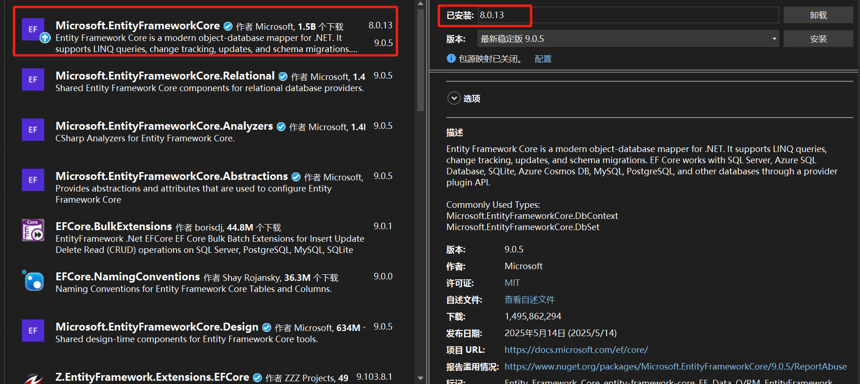Image resolution: width=860 pixels, height=384 pixels.
Task: Click the EFCore.NamingConventions package icon
Action: coord(33,280)
